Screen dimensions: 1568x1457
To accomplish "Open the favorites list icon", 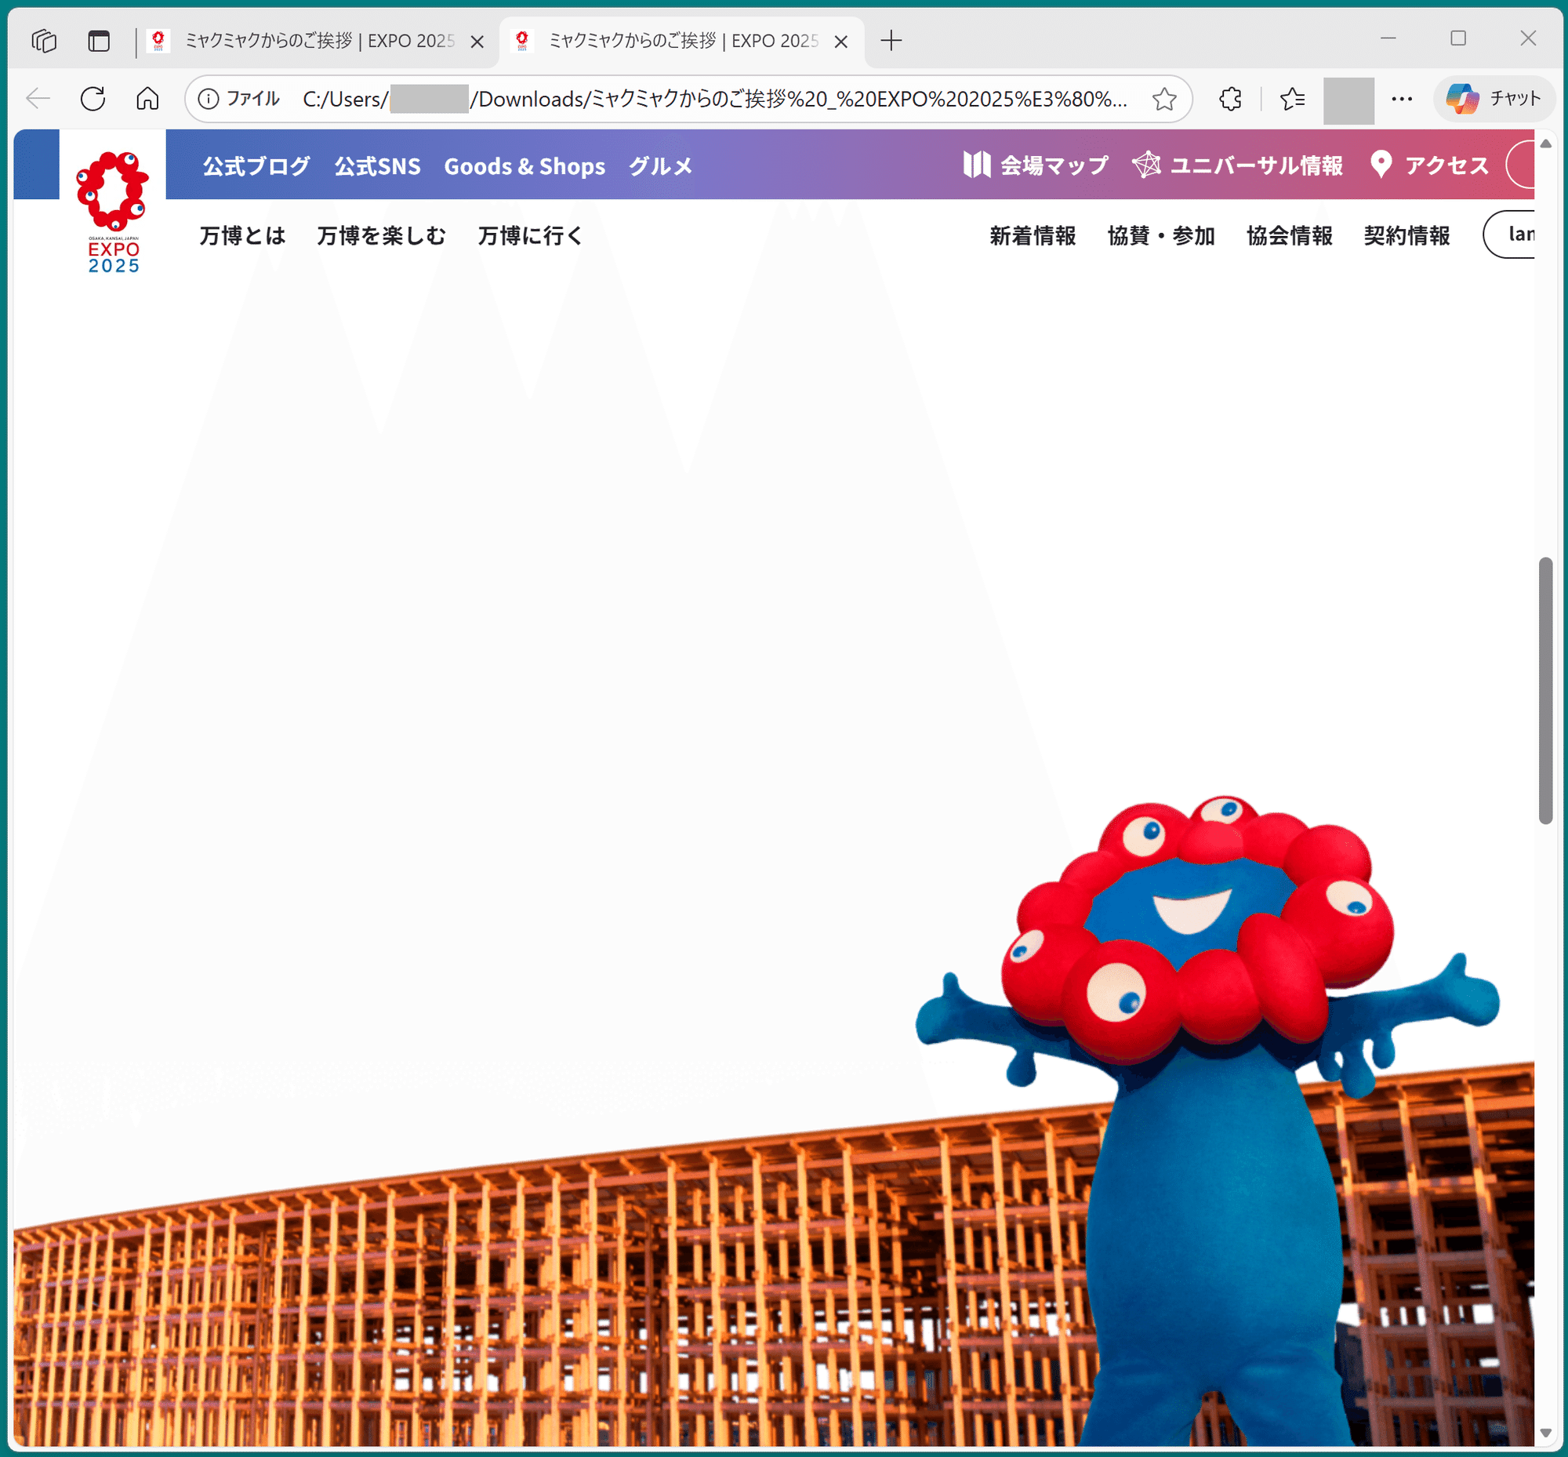I will coord(1292,100).
